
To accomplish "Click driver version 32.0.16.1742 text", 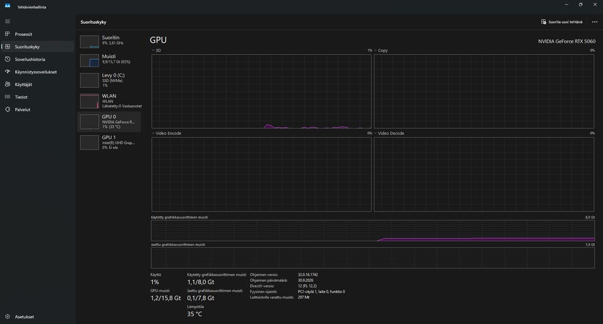I will (308, 275).
